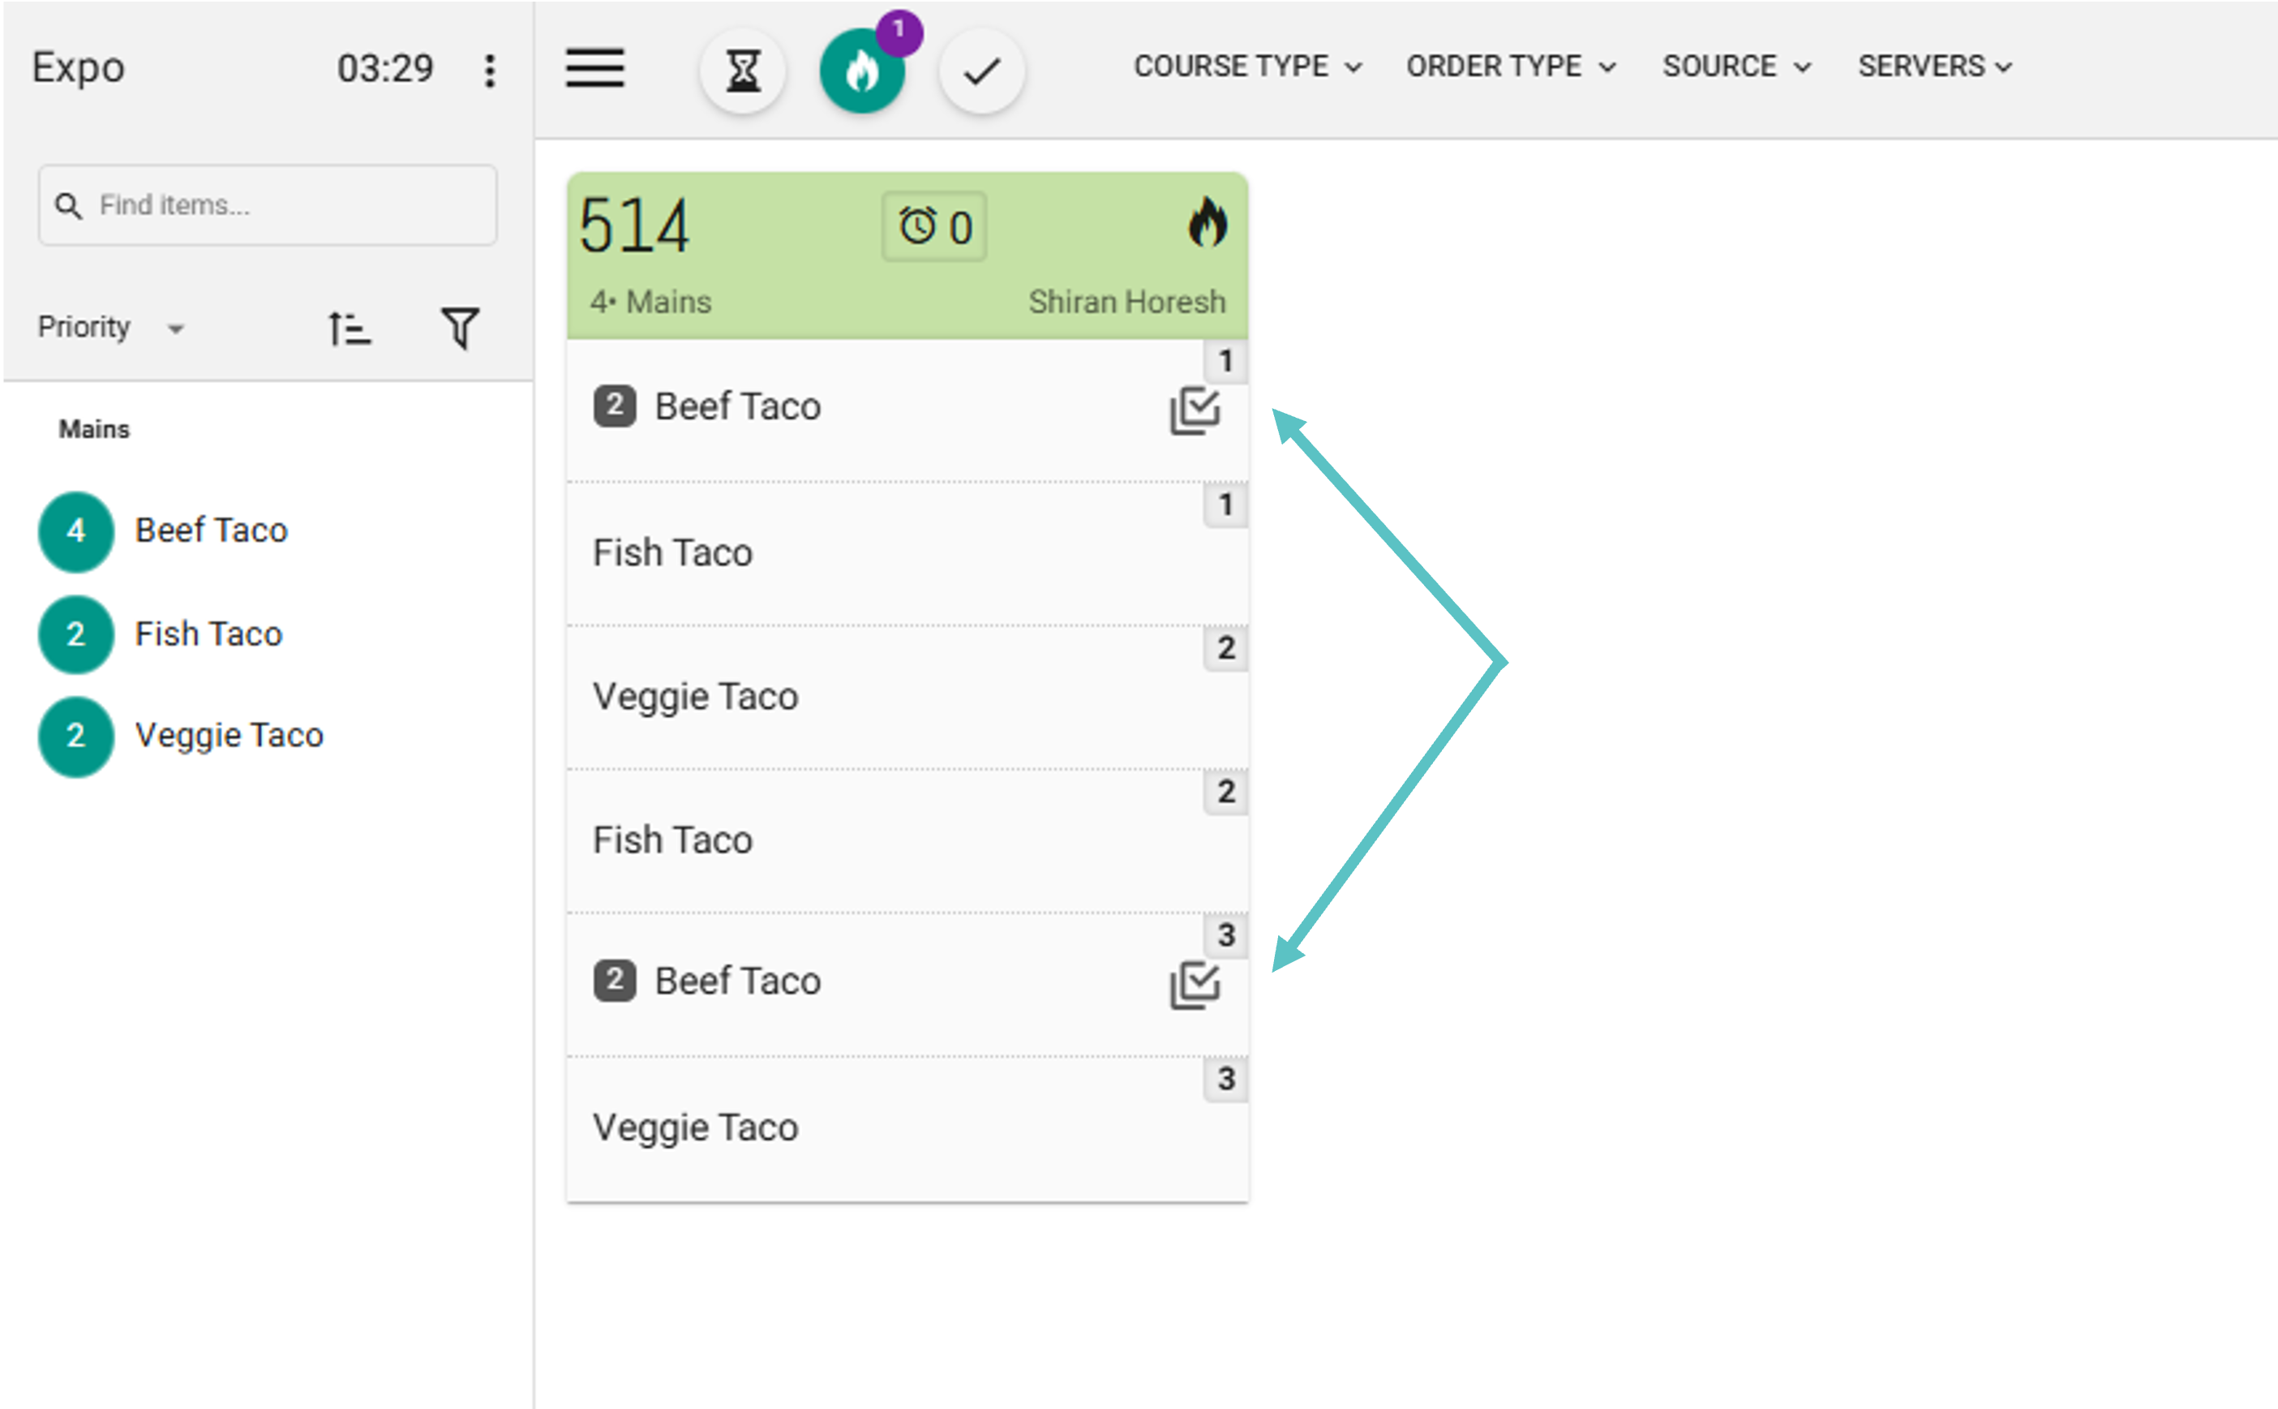Show pending orders via hourglass icon
Viewport: 2278px width, 1409px height.
pos(743,71)
